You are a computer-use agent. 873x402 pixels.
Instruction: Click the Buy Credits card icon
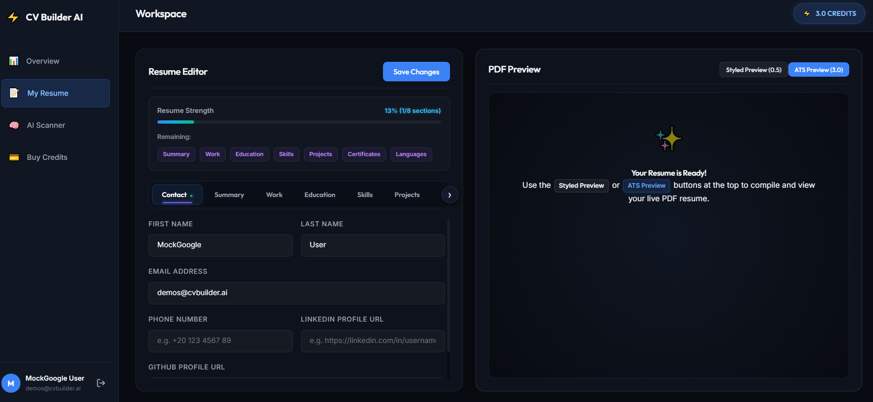coord(14,157)
